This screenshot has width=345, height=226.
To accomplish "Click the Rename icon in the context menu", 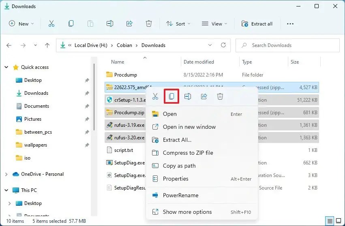I will coord(187,96).
